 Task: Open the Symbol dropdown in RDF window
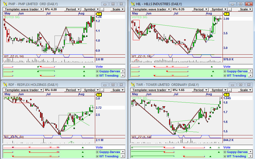pos(91,90)
